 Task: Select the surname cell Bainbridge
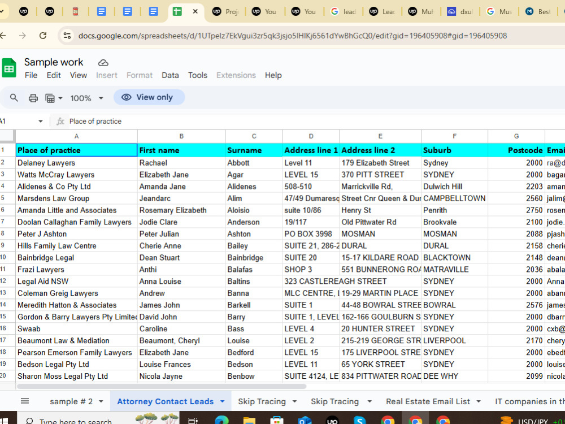pyautogui.click(x=254, y=257)
